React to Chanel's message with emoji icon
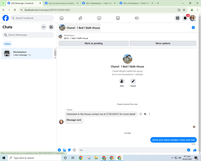 coord(141,114)
